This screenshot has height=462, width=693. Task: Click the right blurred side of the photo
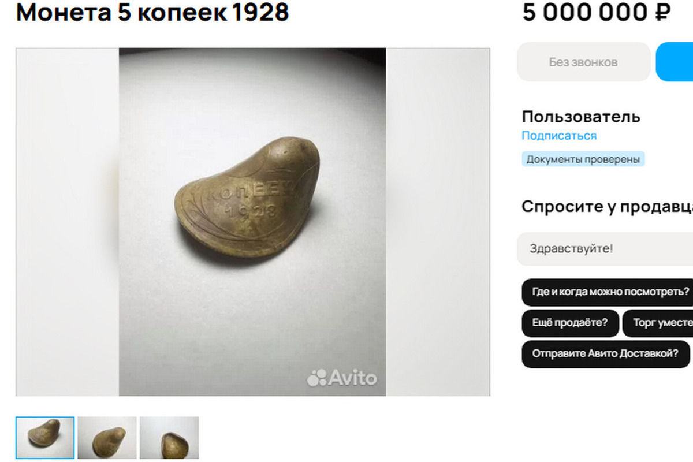(438, 222)
